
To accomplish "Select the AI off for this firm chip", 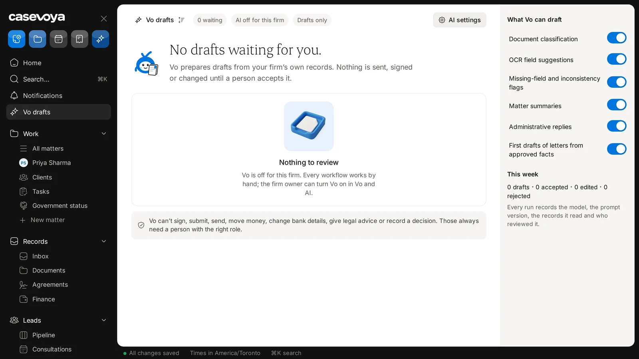I will coord(260,20).
